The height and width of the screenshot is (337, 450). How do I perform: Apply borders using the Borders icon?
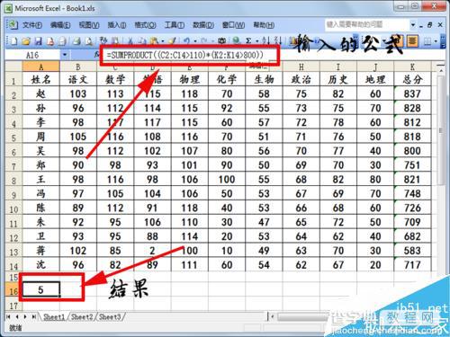(x=427, y=41)
